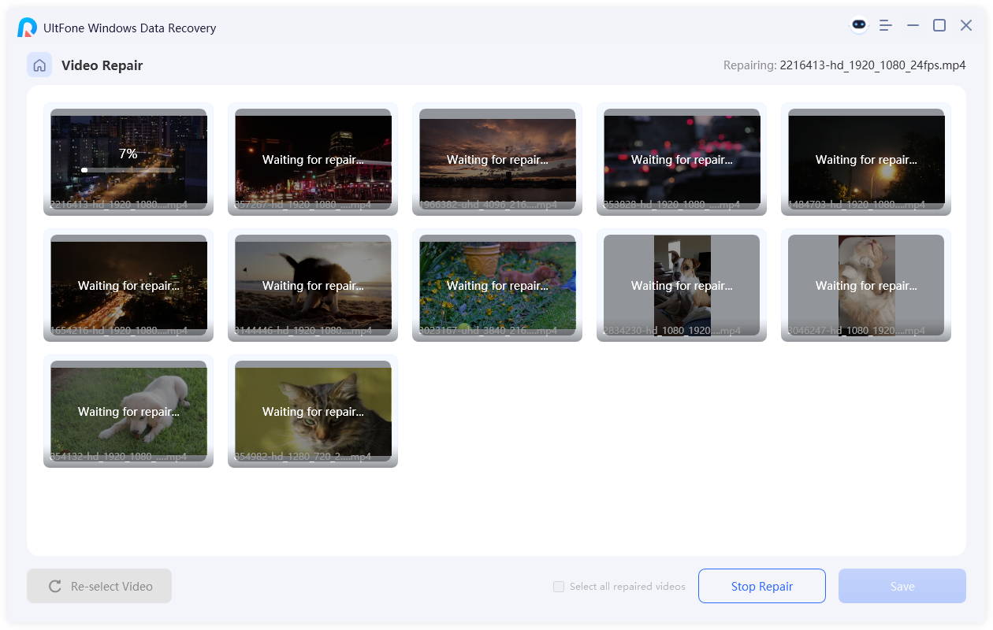Open the 857287-hd night city thumbnail
993x630 pixels.
313,159
